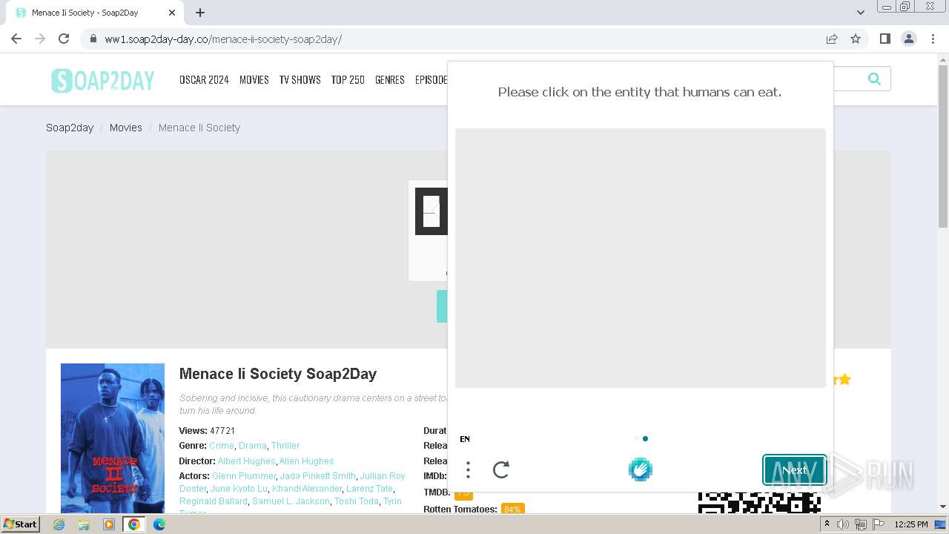This screenshot has width=949, height=534.
Task: Go back with the browser back arrow
Action: [x=16, y=39]
